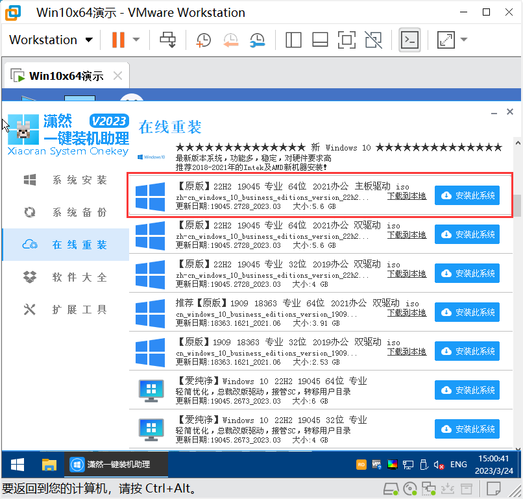Open the snapshot manager wrench-clock icon
Viewport: 523px width, 499px height.
pyautogui.click(x=257, y=40)
